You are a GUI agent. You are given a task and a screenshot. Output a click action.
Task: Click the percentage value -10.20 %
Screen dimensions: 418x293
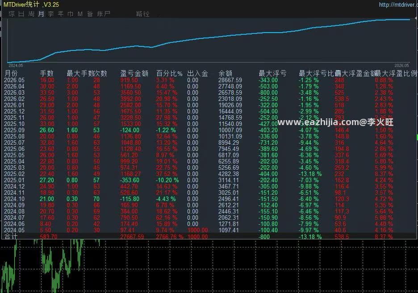pos(167,180)
